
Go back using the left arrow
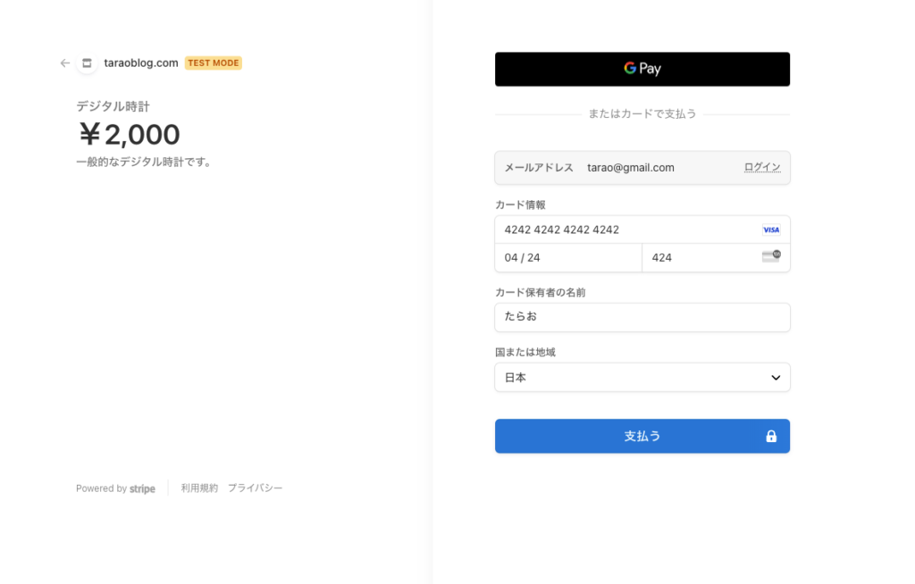[64, 63]
